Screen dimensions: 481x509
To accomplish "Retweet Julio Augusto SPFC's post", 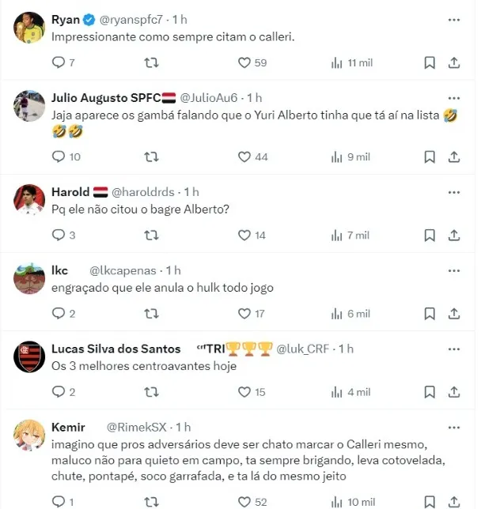I will point(151,157).
